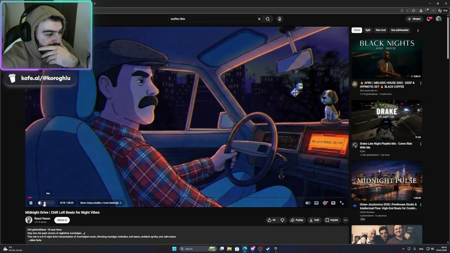Open the player settings gear
Viewport: 450px width, 253px height.
click(x=325, y=203)
